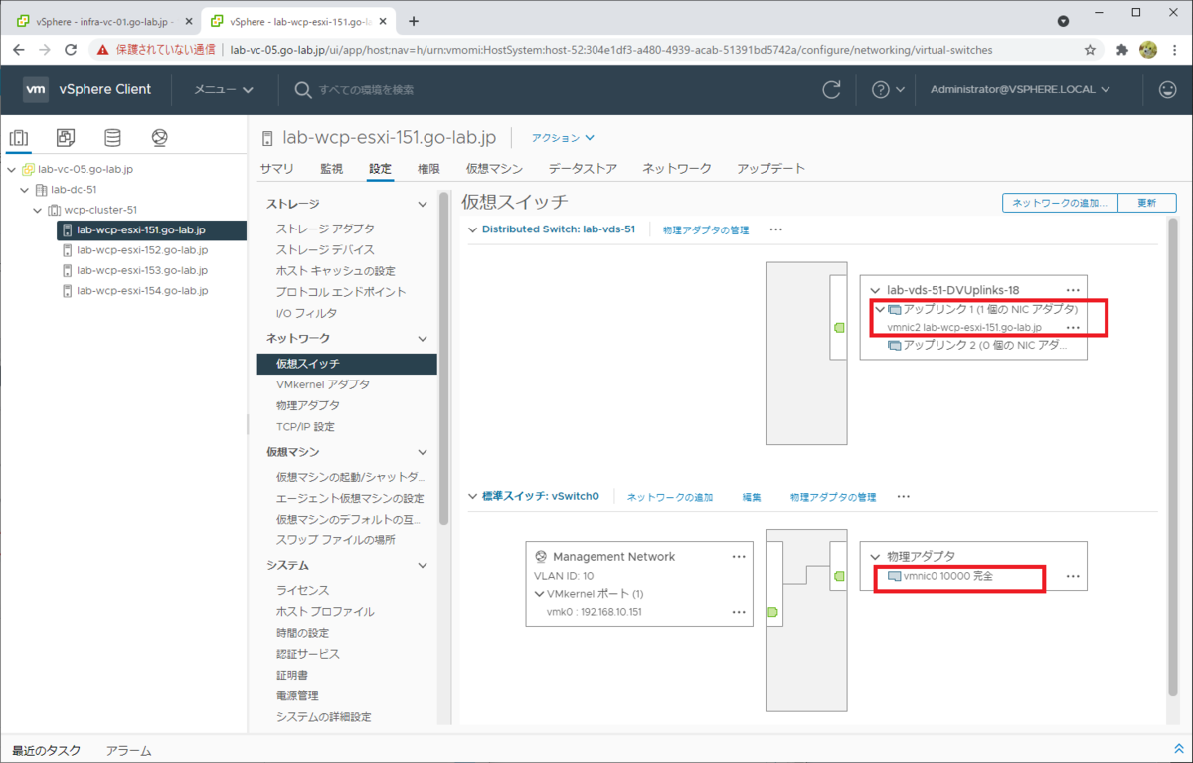Collapse アップリンク 1 adapter list
The height and width of the screenshot is (763, 1193).
878,309
